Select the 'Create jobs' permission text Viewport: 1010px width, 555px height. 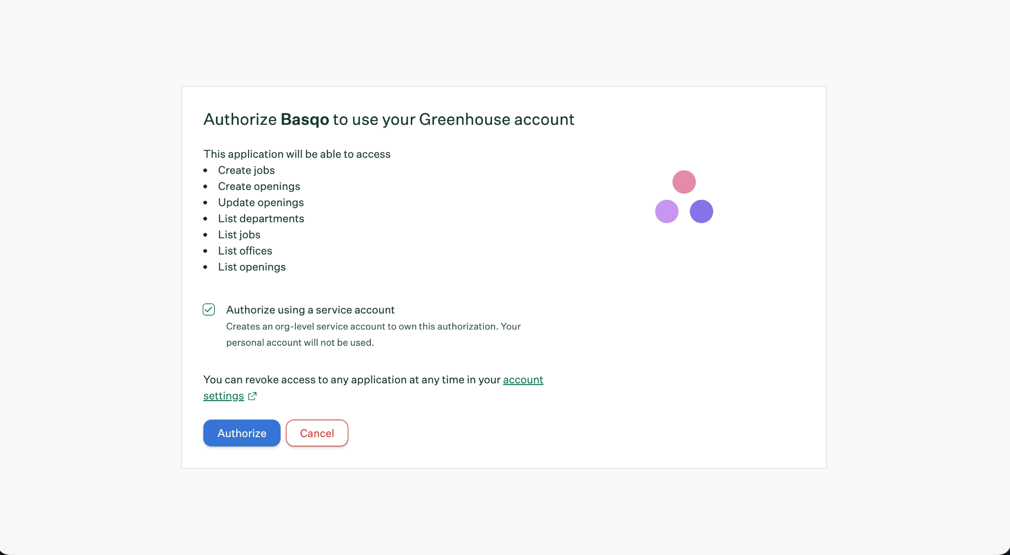(246, 170)
